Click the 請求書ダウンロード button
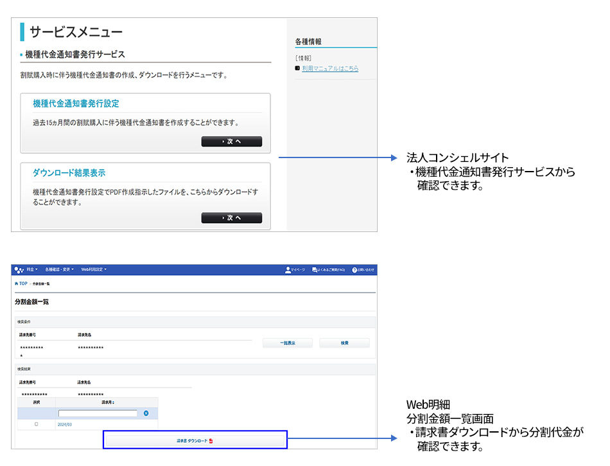 (195, 440)
